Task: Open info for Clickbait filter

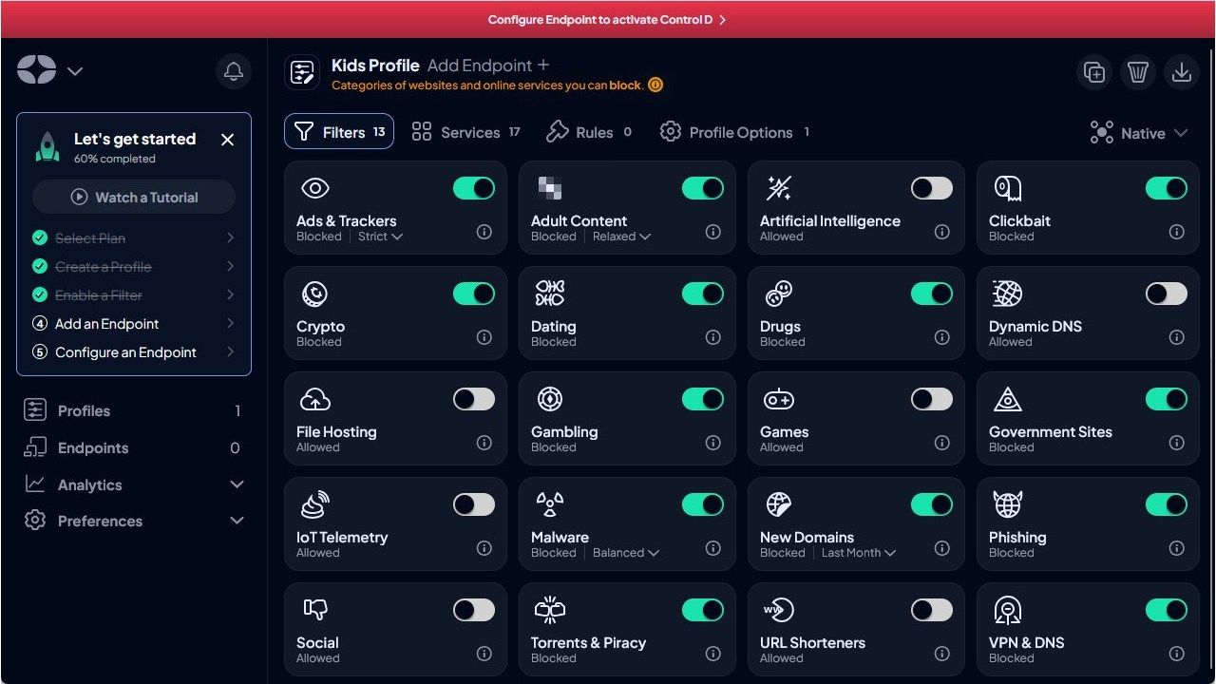Action: click(x=1177, y=232)
